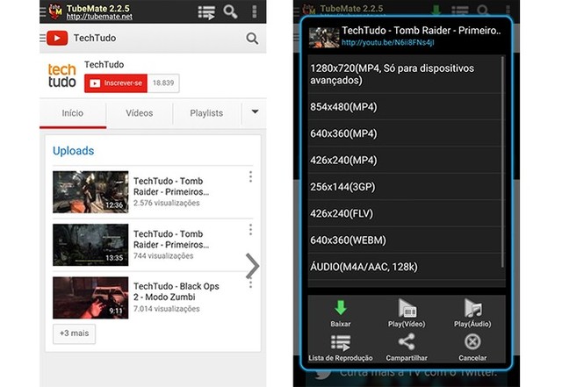Tap the TechTudo channel avatar
562x387 pixels.
point(62,75)
